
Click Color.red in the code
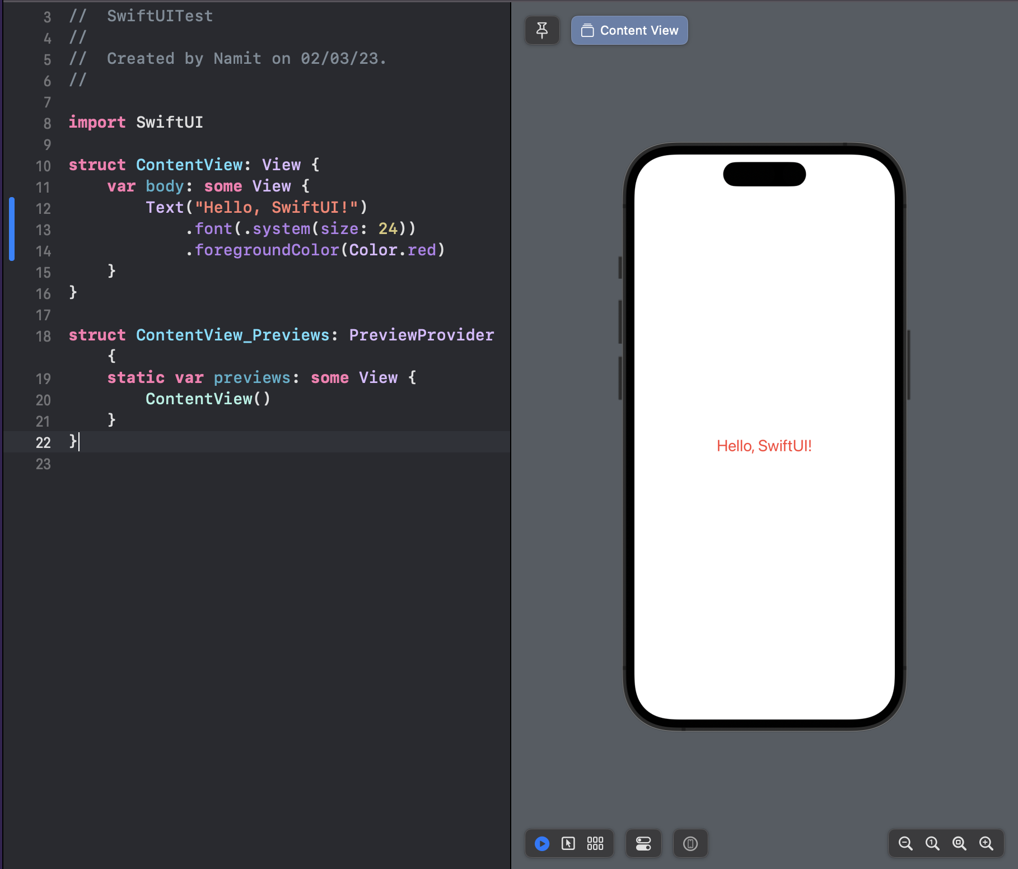(x=393, y=250)
